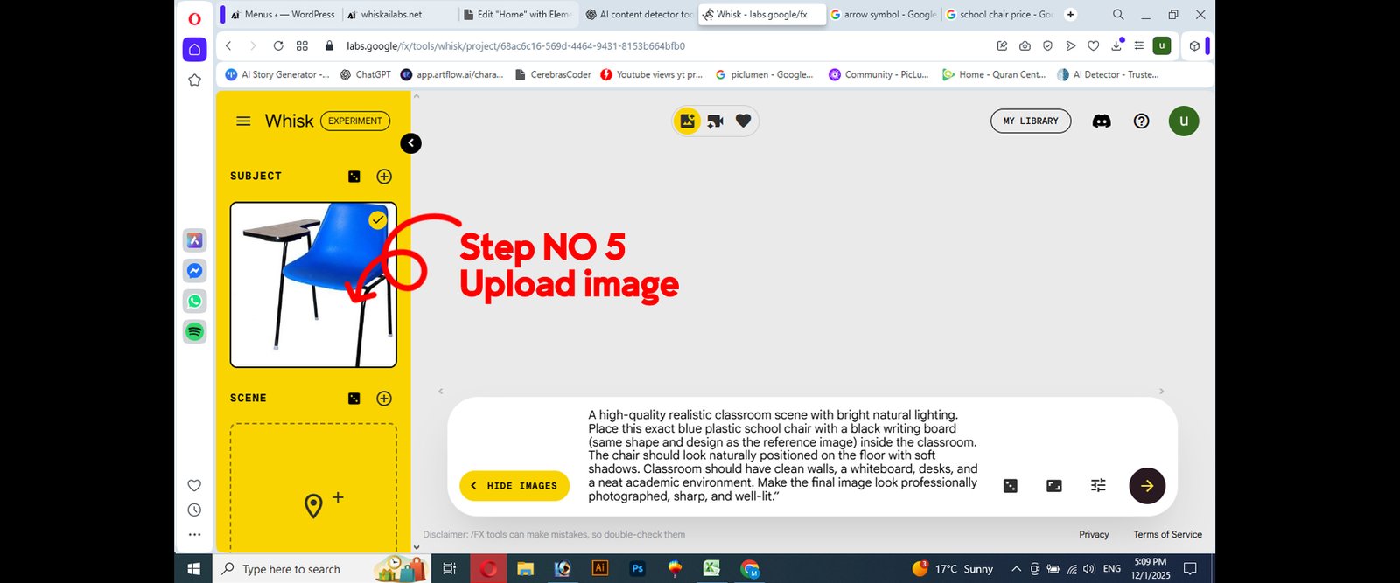The image size is (1400, 583).
Task: Add a new scene with plus icon
Action: click(x=384, y=399)
